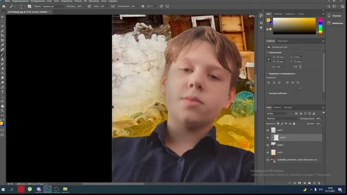The height and width of the screenshot is (195, 347).
Task: Select the Brush tool in left toolbar
Action: click(2, 54)
